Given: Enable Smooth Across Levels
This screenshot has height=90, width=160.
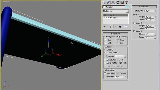Looking at the screenshot, I should (x=105, y=60).
